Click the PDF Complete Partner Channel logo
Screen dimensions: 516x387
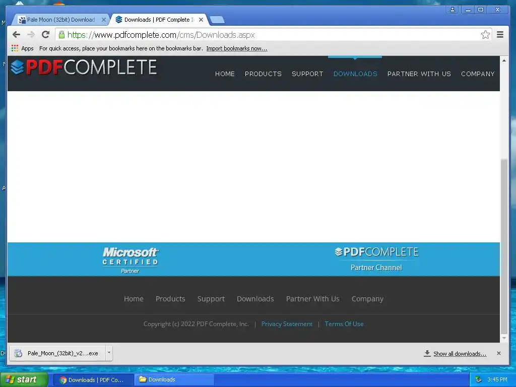coord(376,260)
